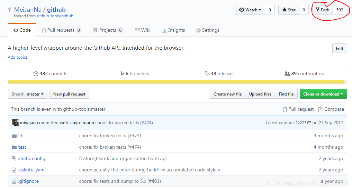Click Pull requests counter badge 0
This screenshot has width=352, height=189.
click(x=79, y=30)
